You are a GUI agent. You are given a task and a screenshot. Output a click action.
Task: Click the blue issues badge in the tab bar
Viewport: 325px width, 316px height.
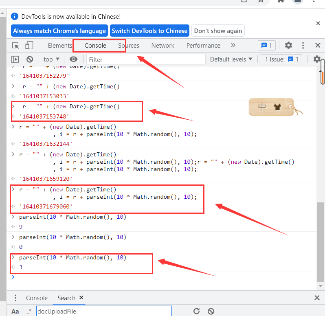[267, 45]
